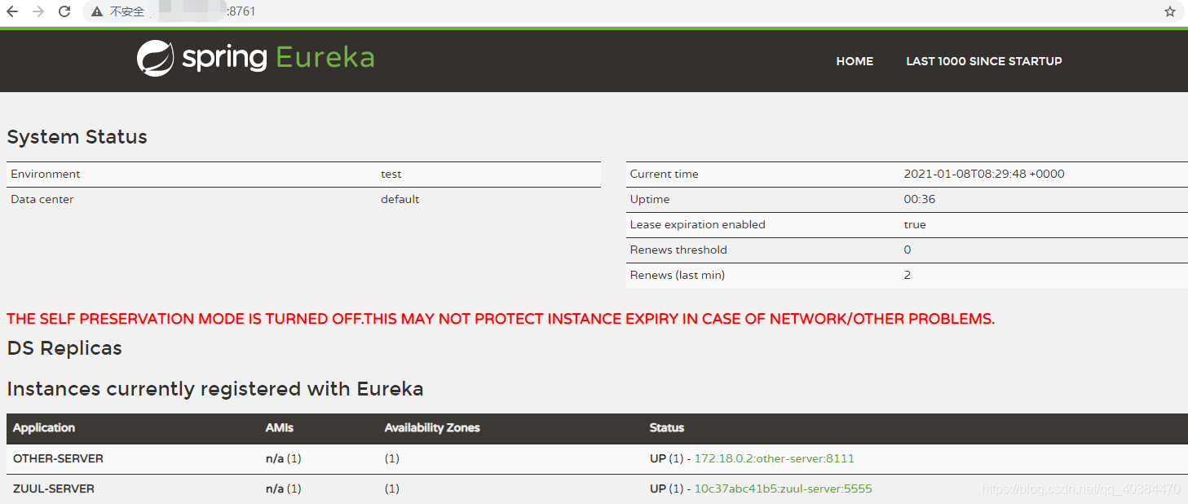Click the Lease expiration enabled label
This screenshot has width=1188, height=504.
pyautogui.click(x=698, y=224)
